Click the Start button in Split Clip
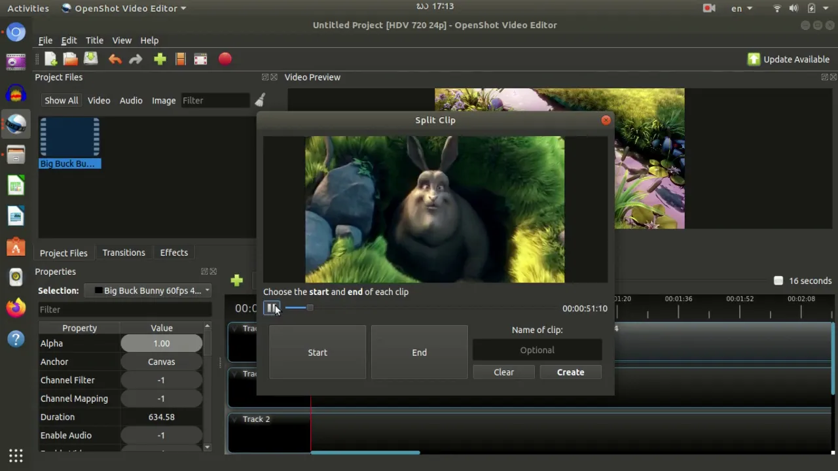The height and width of the screenshot is (471, 838). (x=318, y=353)
